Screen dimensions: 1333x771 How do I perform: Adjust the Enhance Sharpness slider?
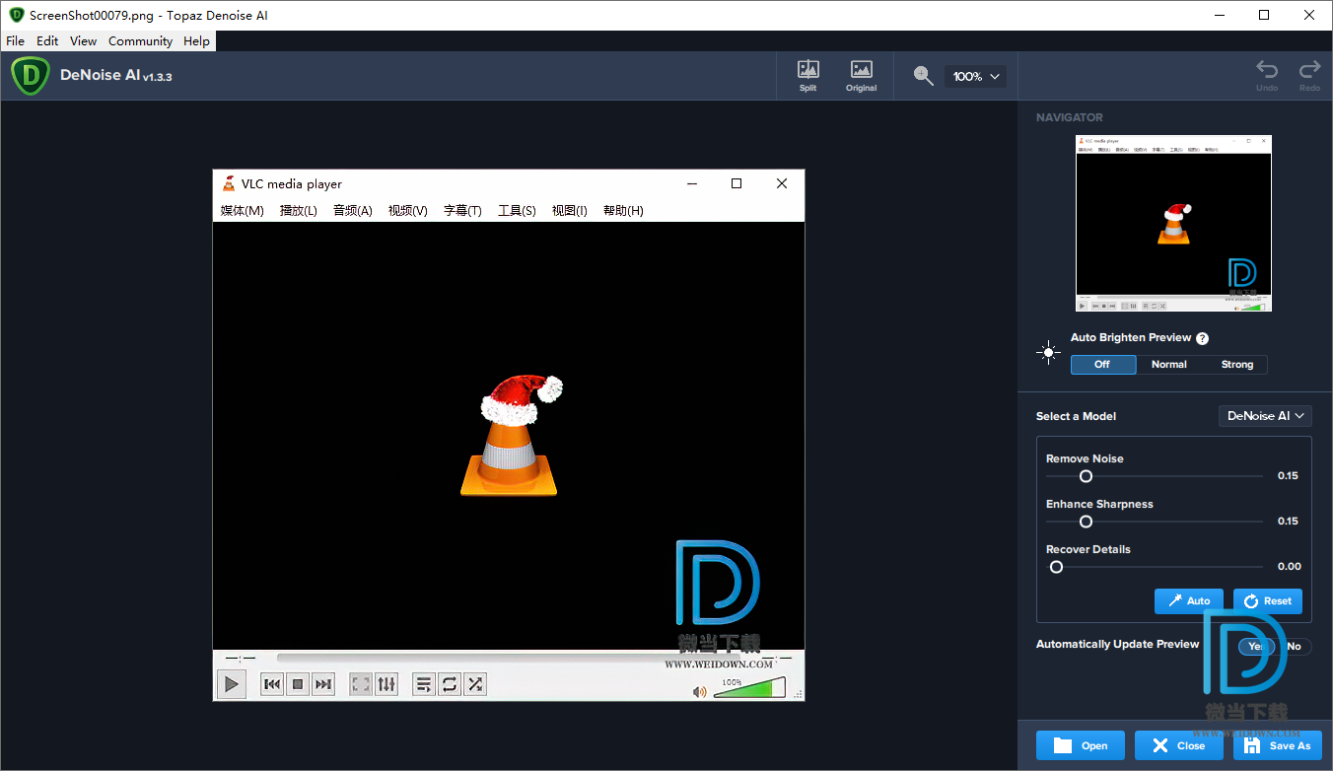[1086, 522]
